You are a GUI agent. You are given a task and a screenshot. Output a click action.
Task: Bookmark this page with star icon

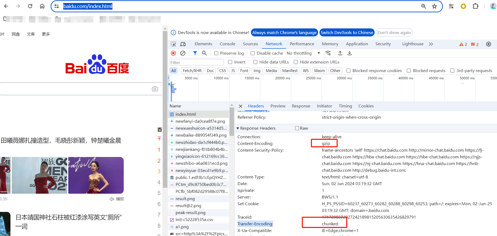[434, 6]
